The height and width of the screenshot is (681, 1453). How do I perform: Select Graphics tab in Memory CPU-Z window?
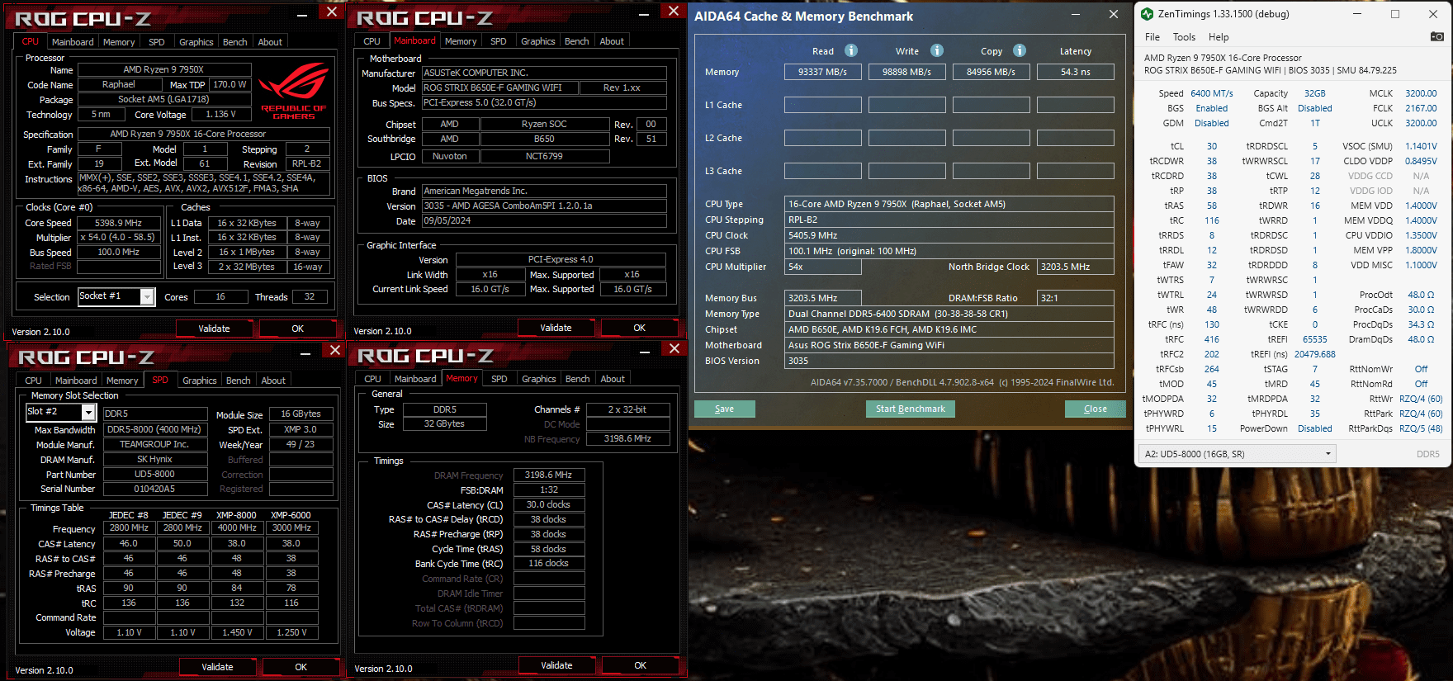(x=539, y=379)
